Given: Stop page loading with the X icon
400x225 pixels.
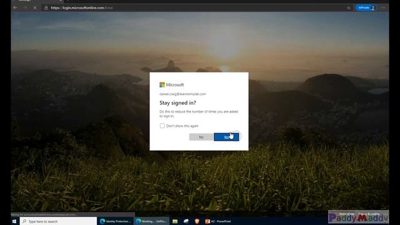Looking at the screenshot, I should click(x=35, y=7).
